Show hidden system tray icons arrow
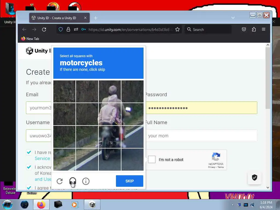Viewport: 280px width, 210px height. [232, 205]
